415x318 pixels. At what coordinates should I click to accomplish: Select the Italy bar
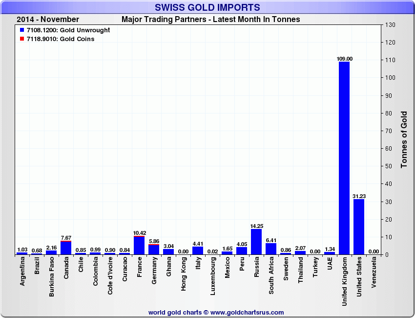(198, 250)
